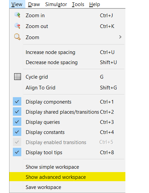Screen dimensions: 149x193
Task: Open the Help menu
Action: [95, 4]
